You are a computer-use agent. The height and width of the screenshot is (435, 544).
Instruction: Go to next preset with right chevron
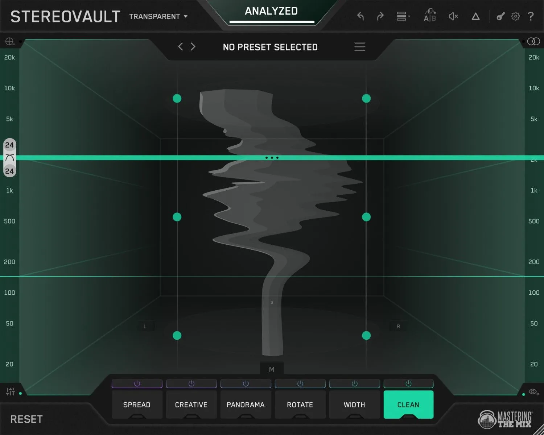click(193, 46)
